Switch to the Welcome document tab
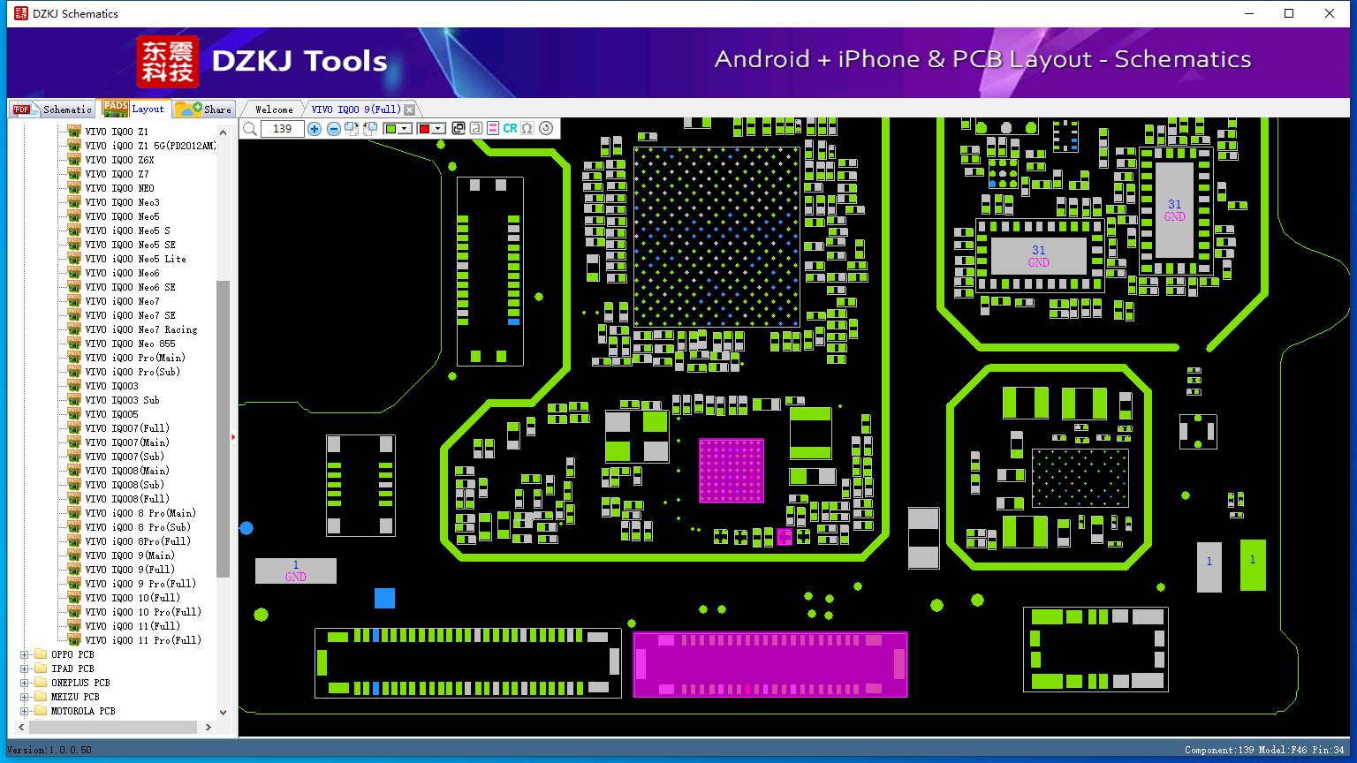1357x763 pixels. pos(274,110)
